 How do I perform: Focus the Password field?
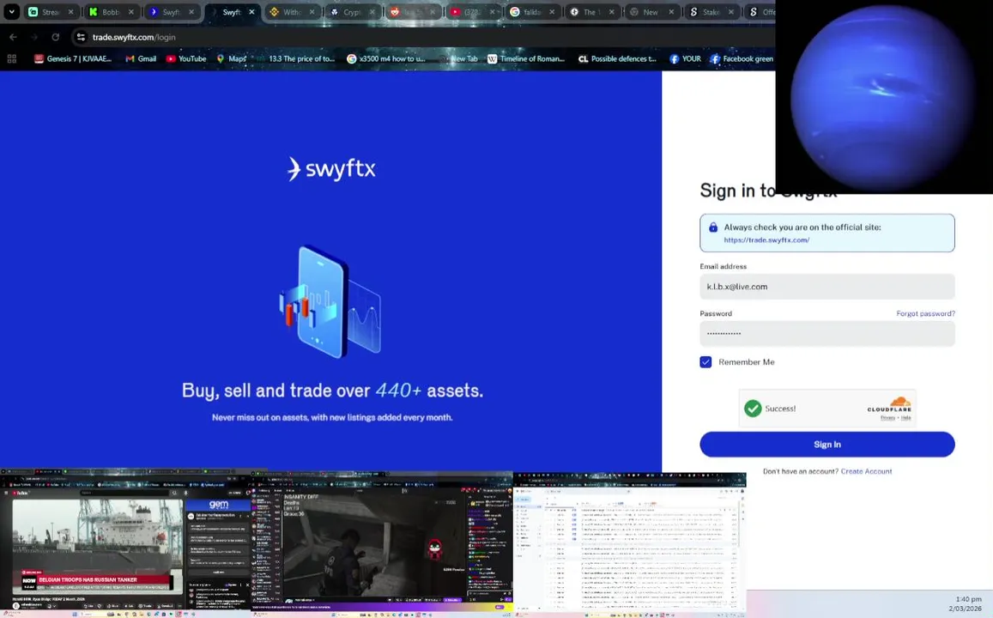(x=827, y=334)
